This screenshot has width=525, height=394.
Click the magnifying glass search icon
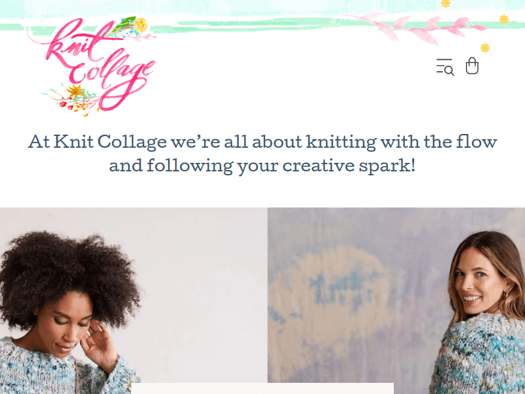coord(448,70)
